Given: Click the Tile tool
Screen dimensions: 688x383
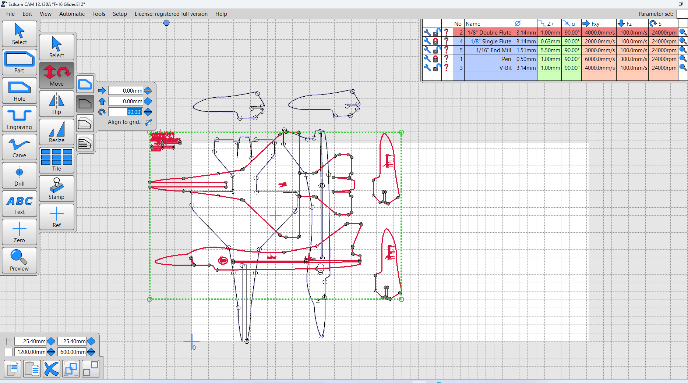Looking at the screenshot, I should click(57, 160).
